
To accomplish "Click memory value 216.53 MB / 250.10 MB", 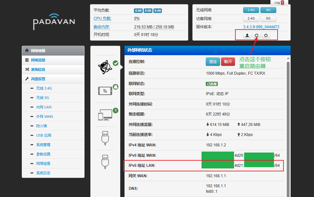I will pyautogui.click(x=154, y=27).
